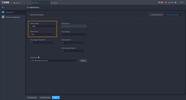Go to 1.Login Information step
This screenshot has width=186, height=100.
(156, 15)
